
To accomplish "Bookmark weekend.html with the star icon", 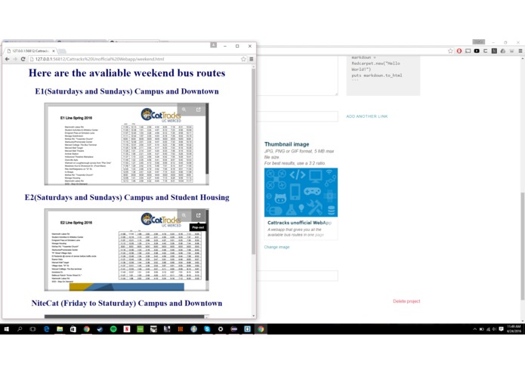I will click(x=243, y=59).
